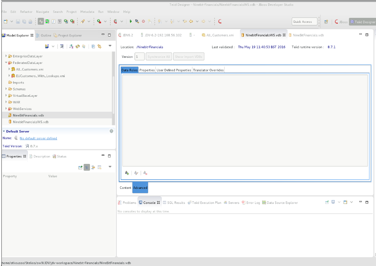This screenshot has height=266, width=376.
Task: Switch to the Translator Overrides tab
Action: (208, 70)
